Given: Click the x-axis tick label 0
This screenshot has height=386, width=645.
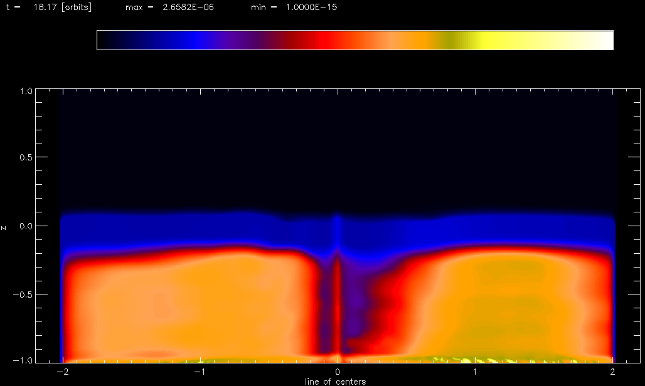Looking at the screenshot, I should (x=338, y=372).
